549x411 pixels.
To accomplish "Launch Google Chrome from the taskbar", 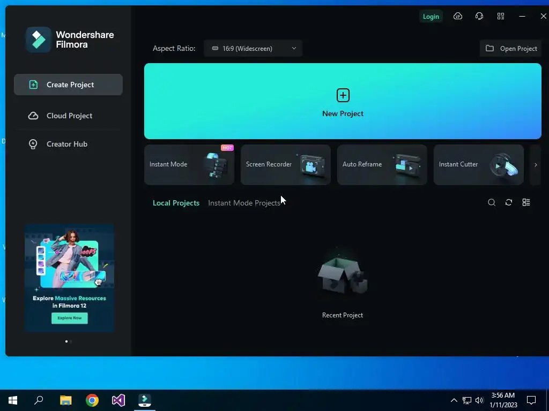I will tap(92, 400).
